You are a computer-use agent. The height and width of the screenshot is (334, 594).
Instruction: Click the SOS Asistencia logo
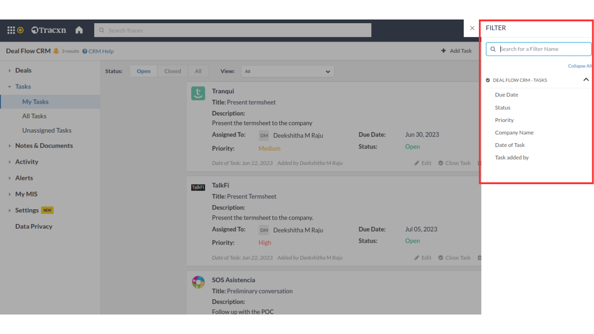click(x=198, y=282)
